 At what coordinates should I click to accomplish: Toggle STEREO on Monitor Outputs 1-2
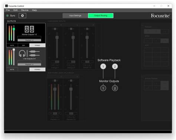pyautogui.click(x=38, y=45)
